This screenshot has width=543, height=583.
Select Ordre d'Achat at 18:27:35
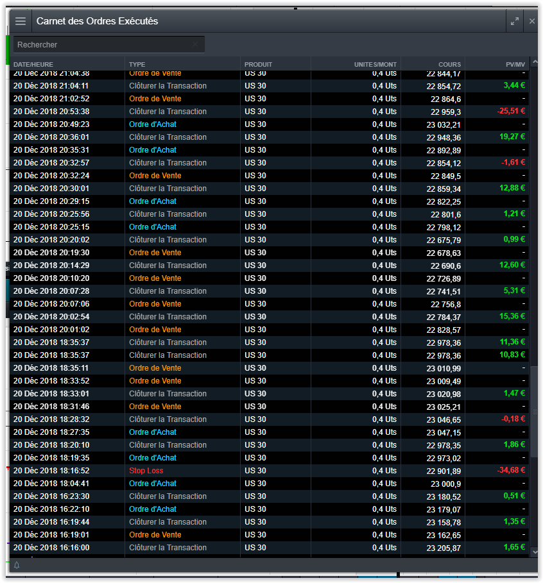tap(153, 432)
